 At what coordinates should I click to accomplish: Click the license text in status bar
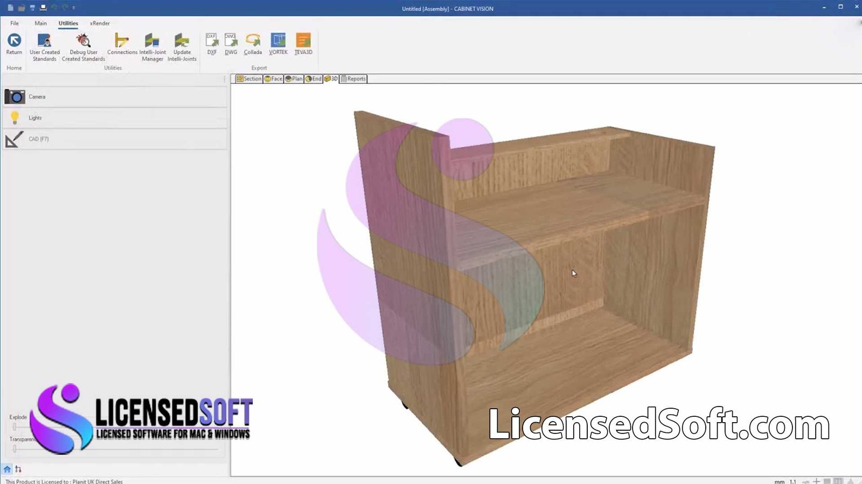(64, 481)
